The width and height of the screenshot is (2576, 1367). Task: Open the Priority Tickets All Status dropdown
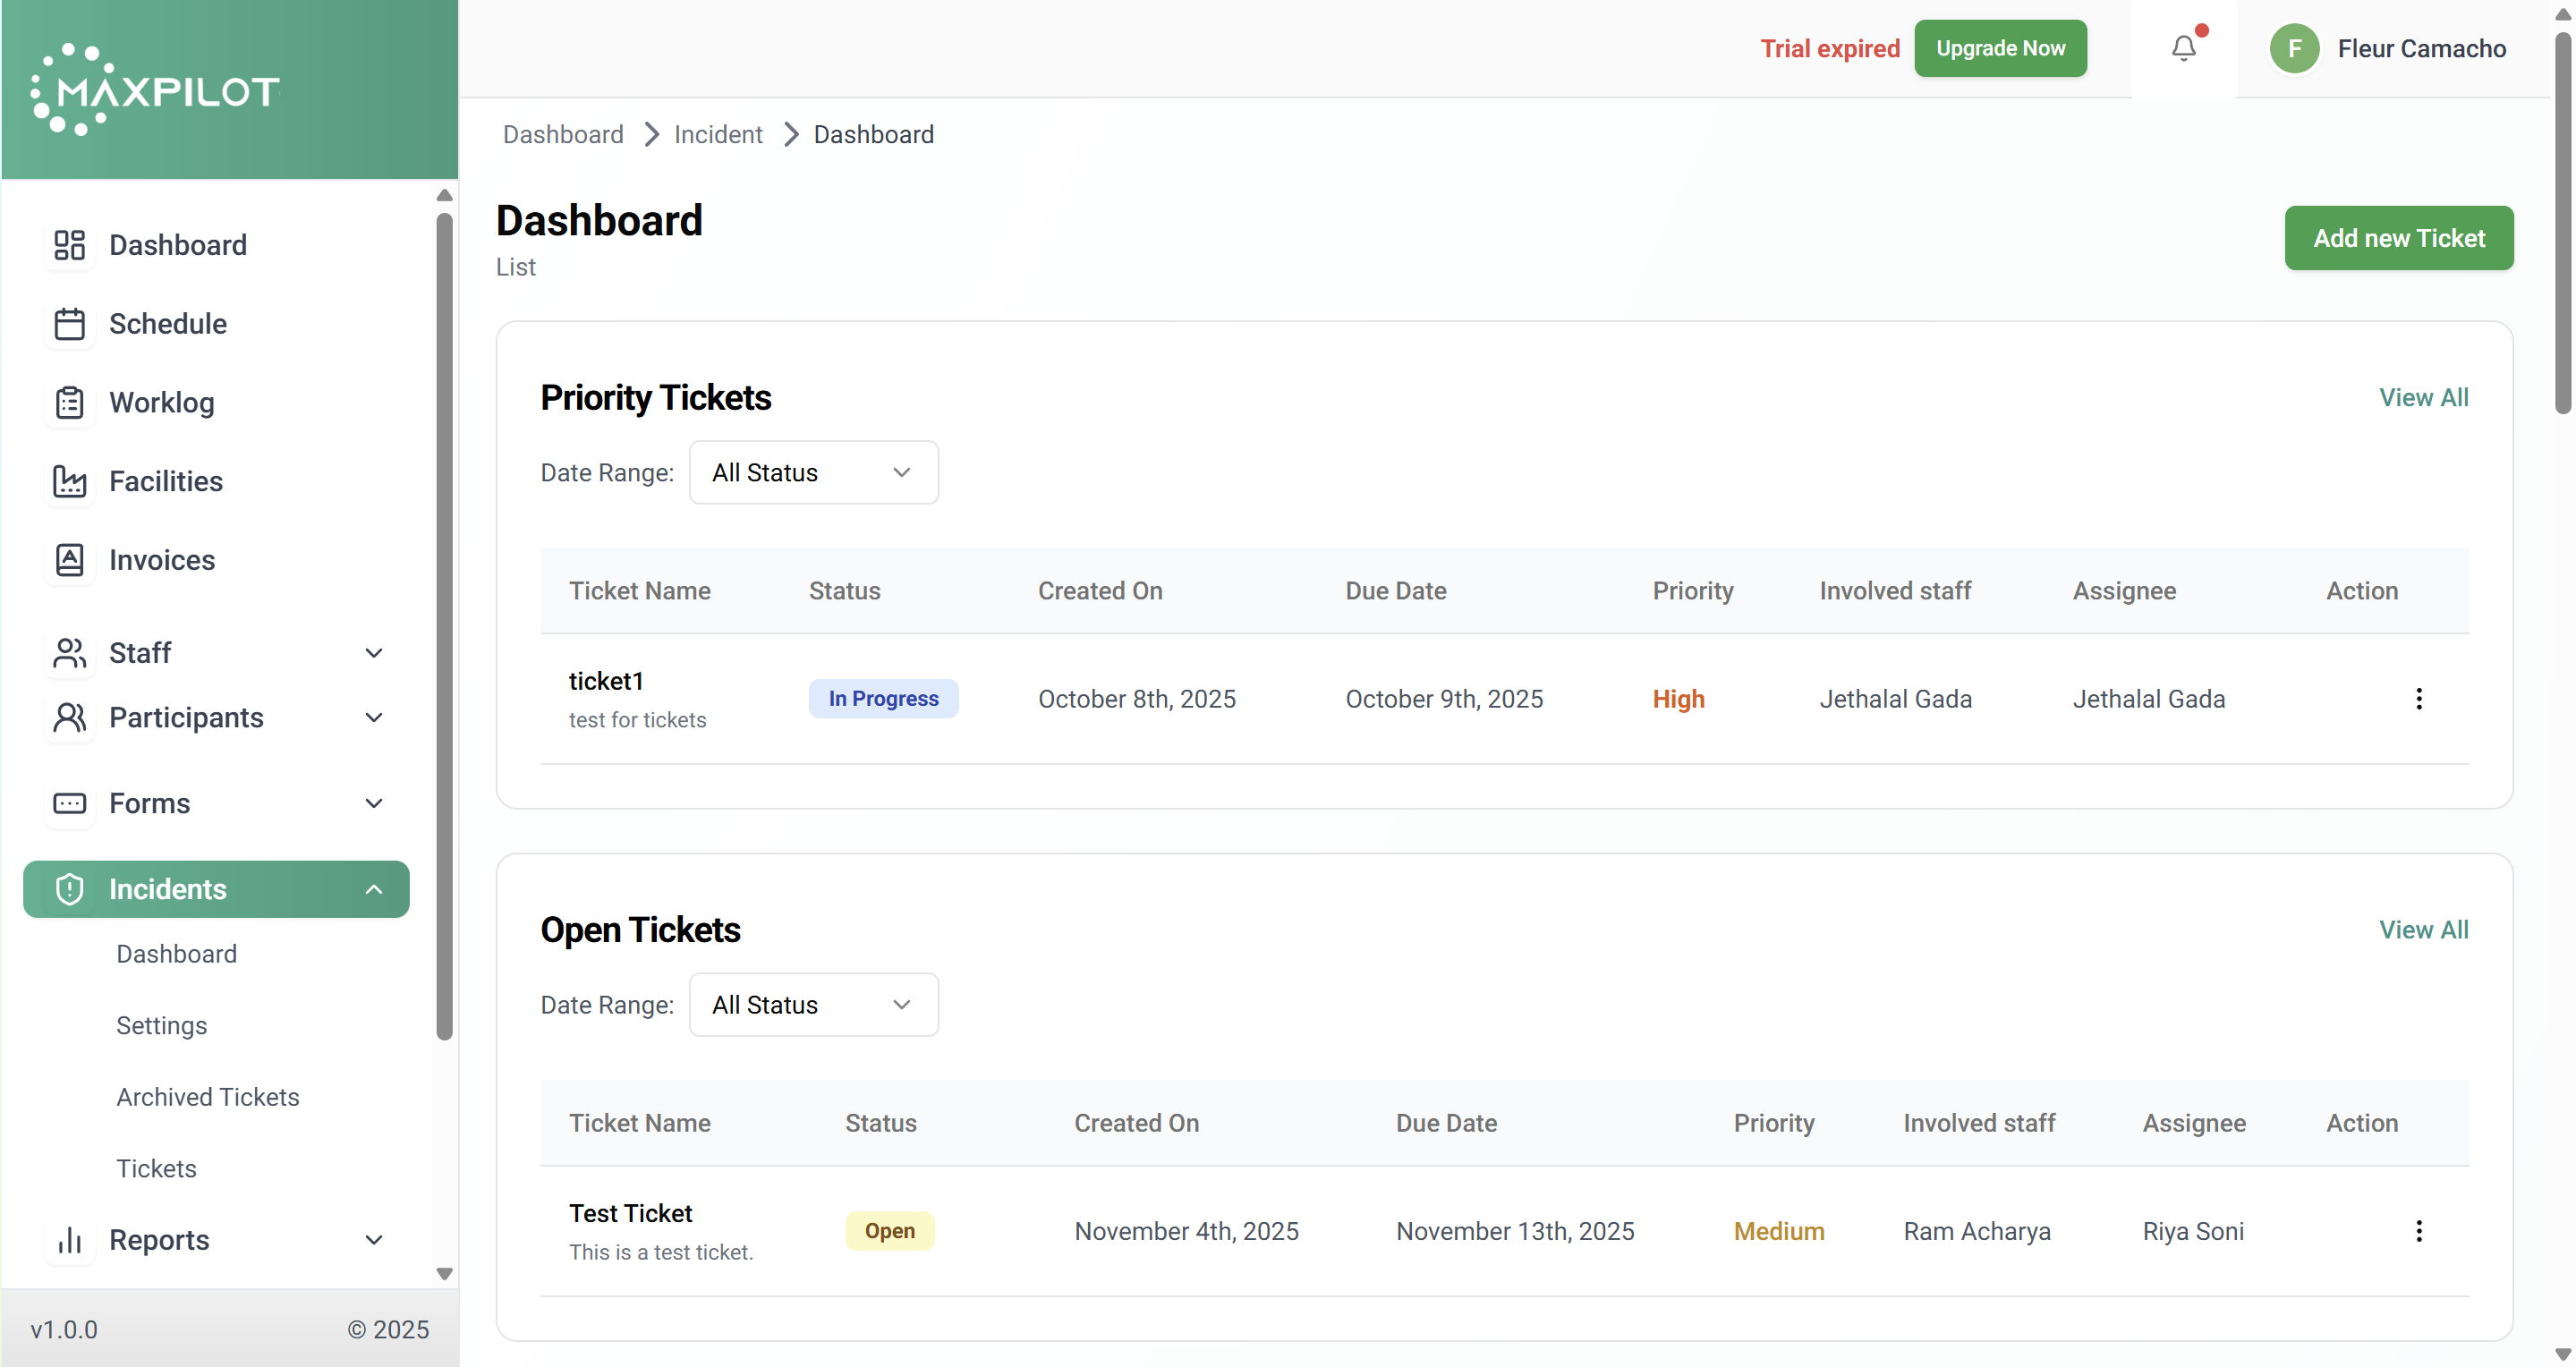point(813,472)
